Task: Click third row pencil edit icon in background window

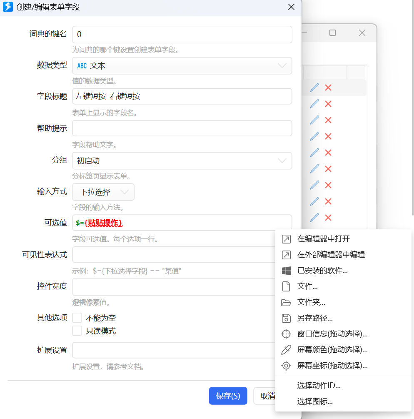Action: coord(314,120)
